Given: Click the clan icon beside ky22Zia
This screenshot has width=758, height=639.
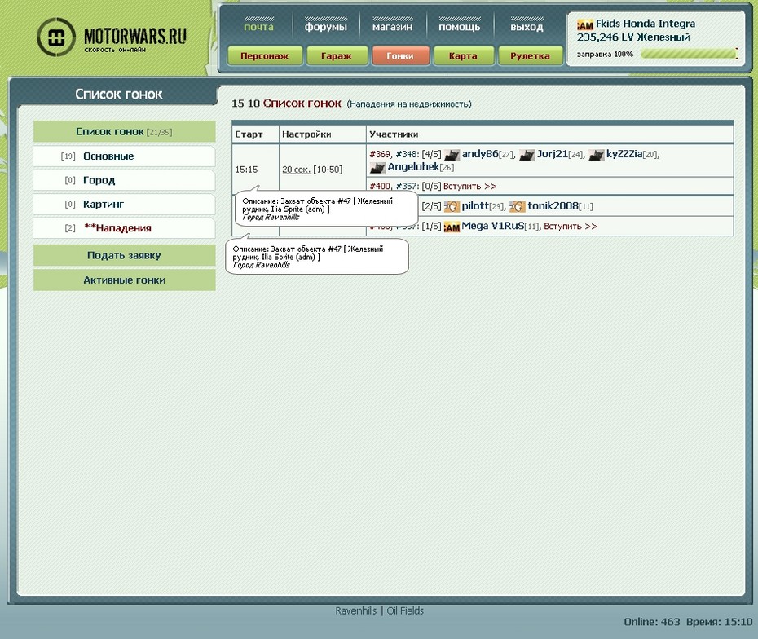Looking at the screenshot, I should point(597,155).
